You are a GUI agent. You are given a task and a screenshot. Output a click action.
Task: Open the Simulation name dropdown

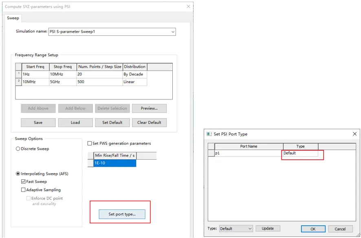click(173, 32)
